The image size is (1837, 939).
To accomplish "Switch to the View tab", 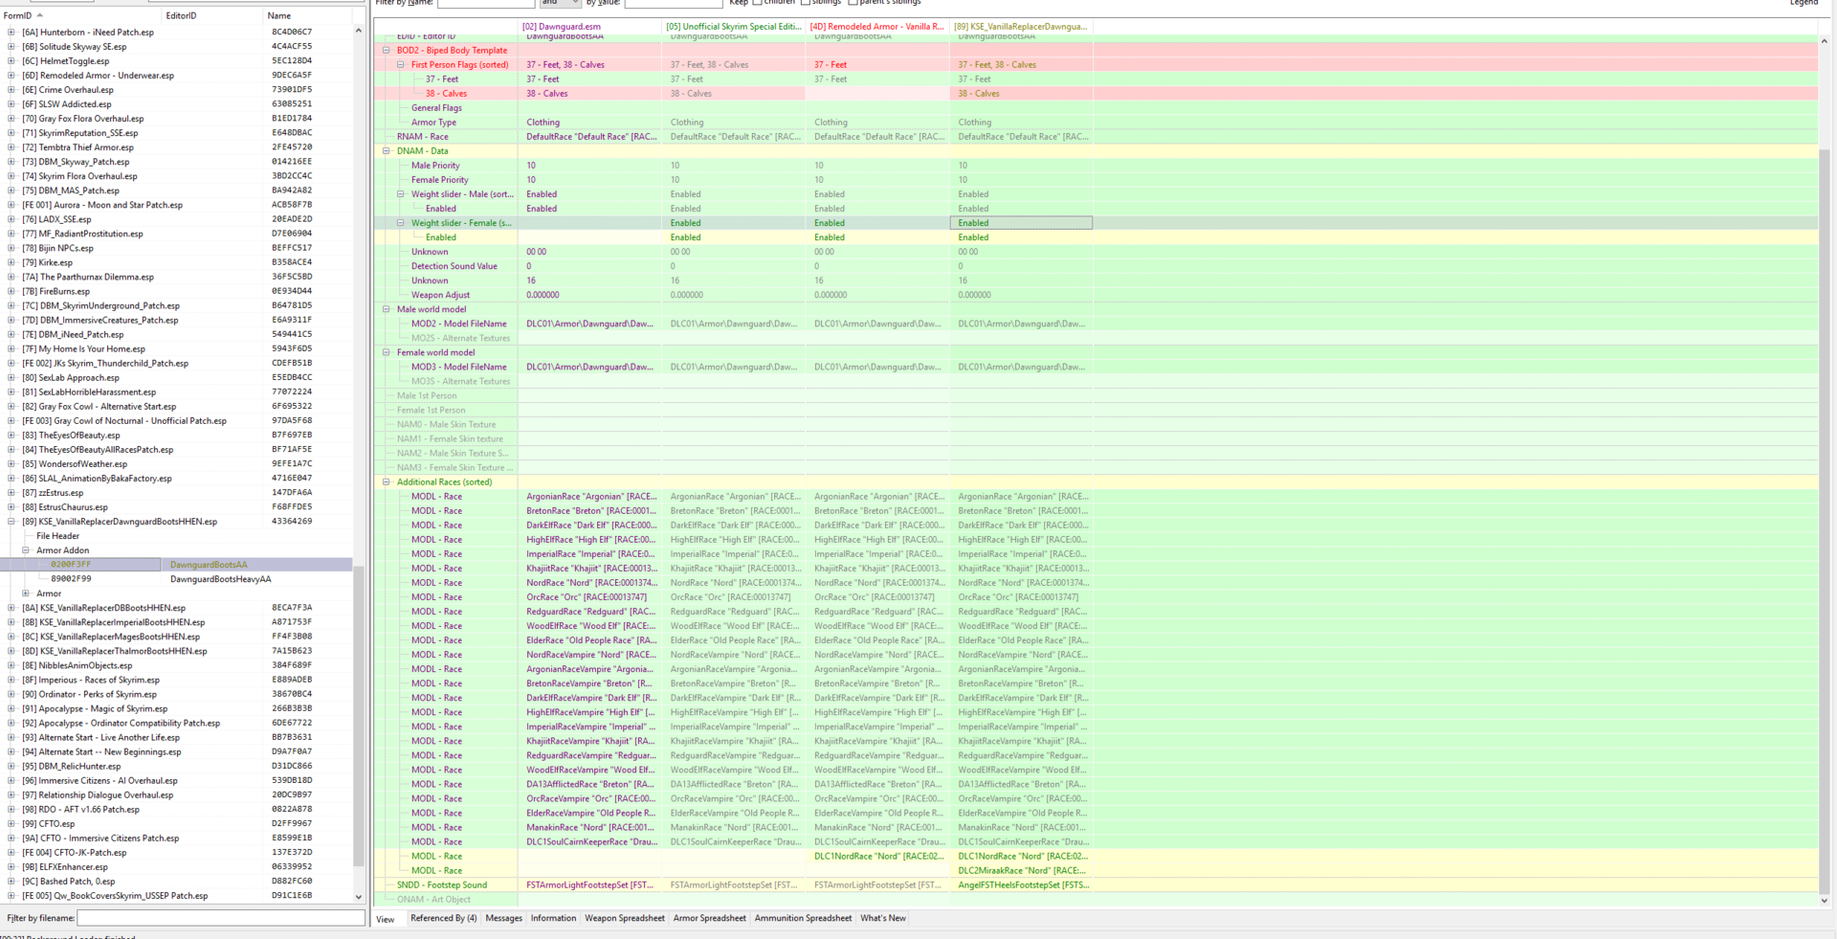I will (386, 919).
